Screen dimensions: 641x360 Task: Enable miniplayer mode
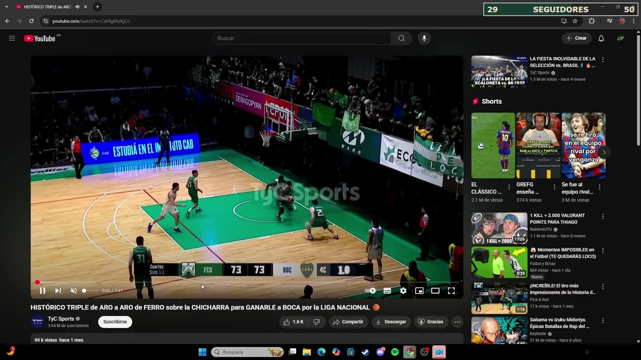tap(419, 290)
